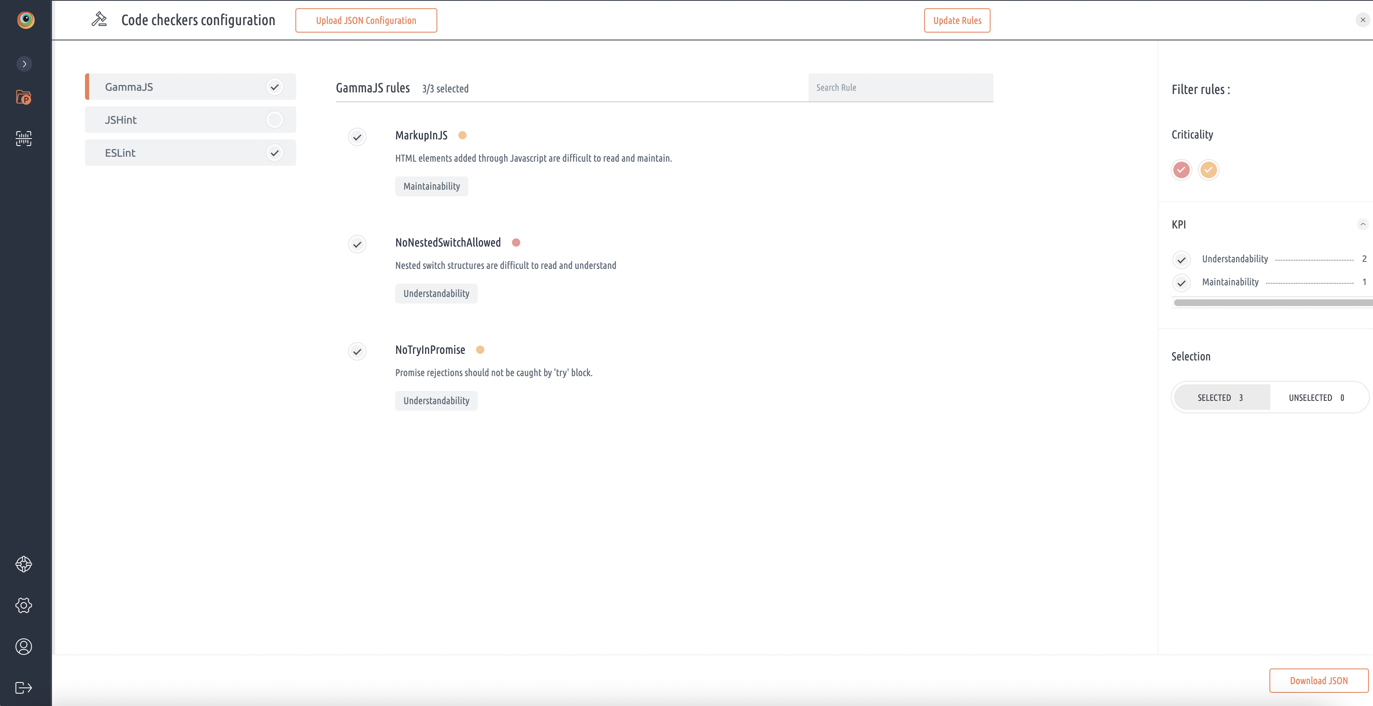Image resolution: width=1373 pixels, height=706 pixels.
Task: Toggle the MarkupInJS rule checkbox
Action: click(x=357, y=137)
